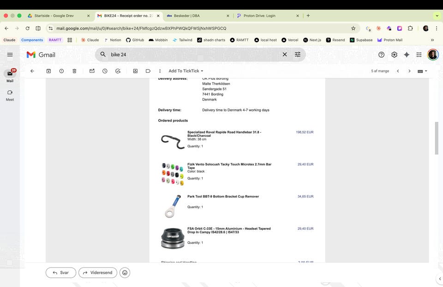Open more actions three-dot menu in toolbar
443x287 pixels.
coord(160,71)
